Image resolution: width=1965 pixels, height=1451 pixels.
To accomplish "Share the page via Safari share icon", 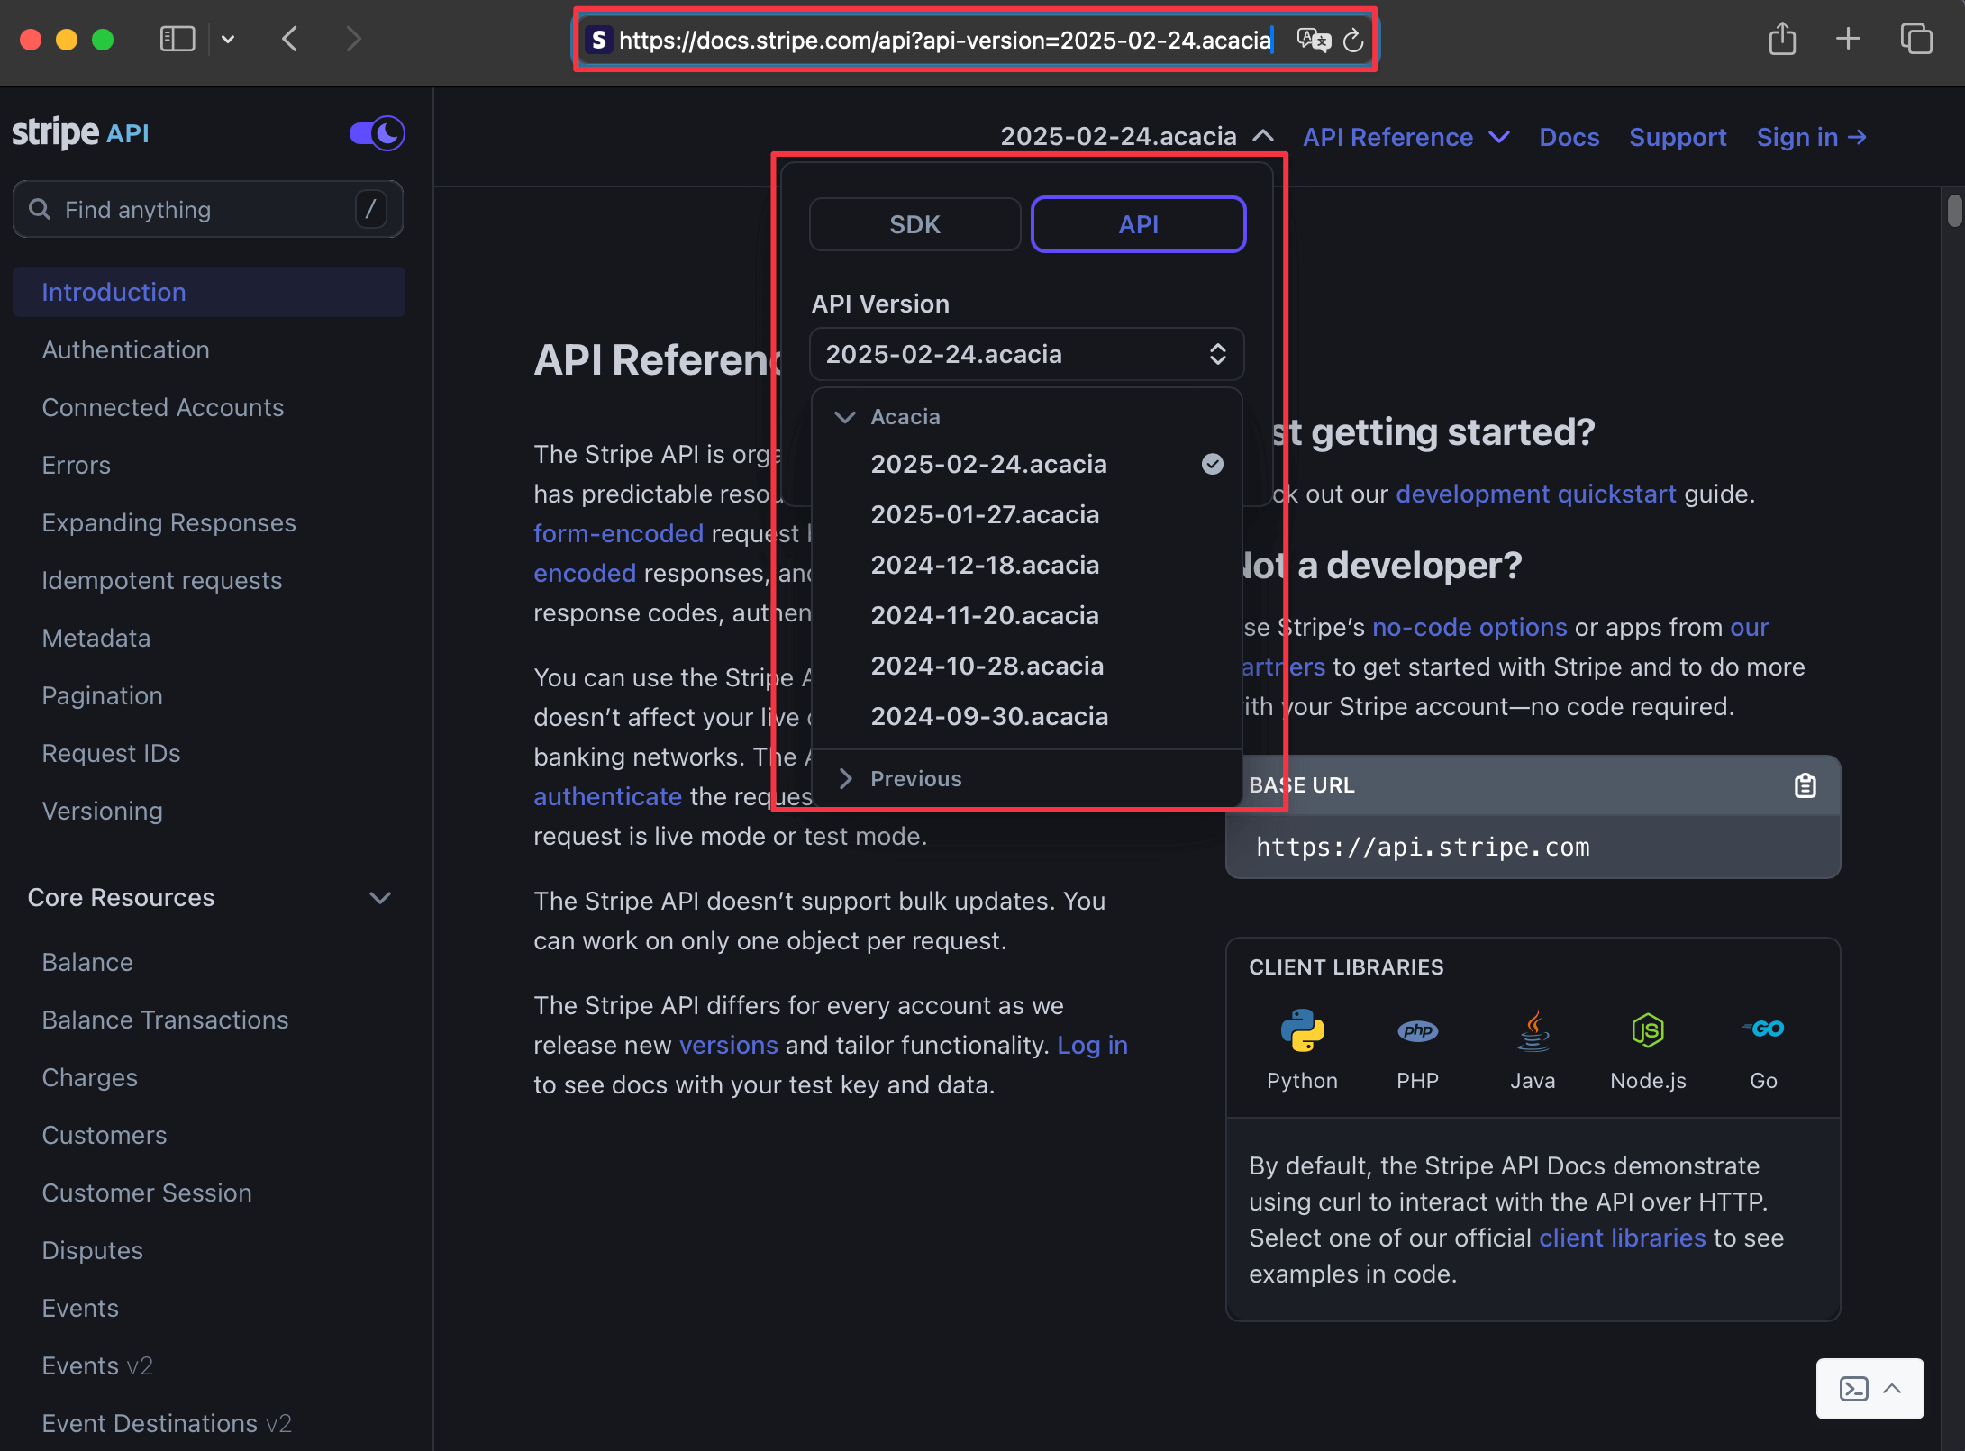I will [1781, 39].
